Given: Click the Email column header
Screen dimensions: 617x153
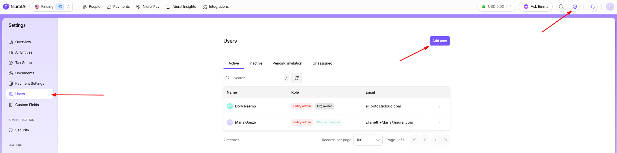Looking at the screenshot, I should tap(370, 92).
